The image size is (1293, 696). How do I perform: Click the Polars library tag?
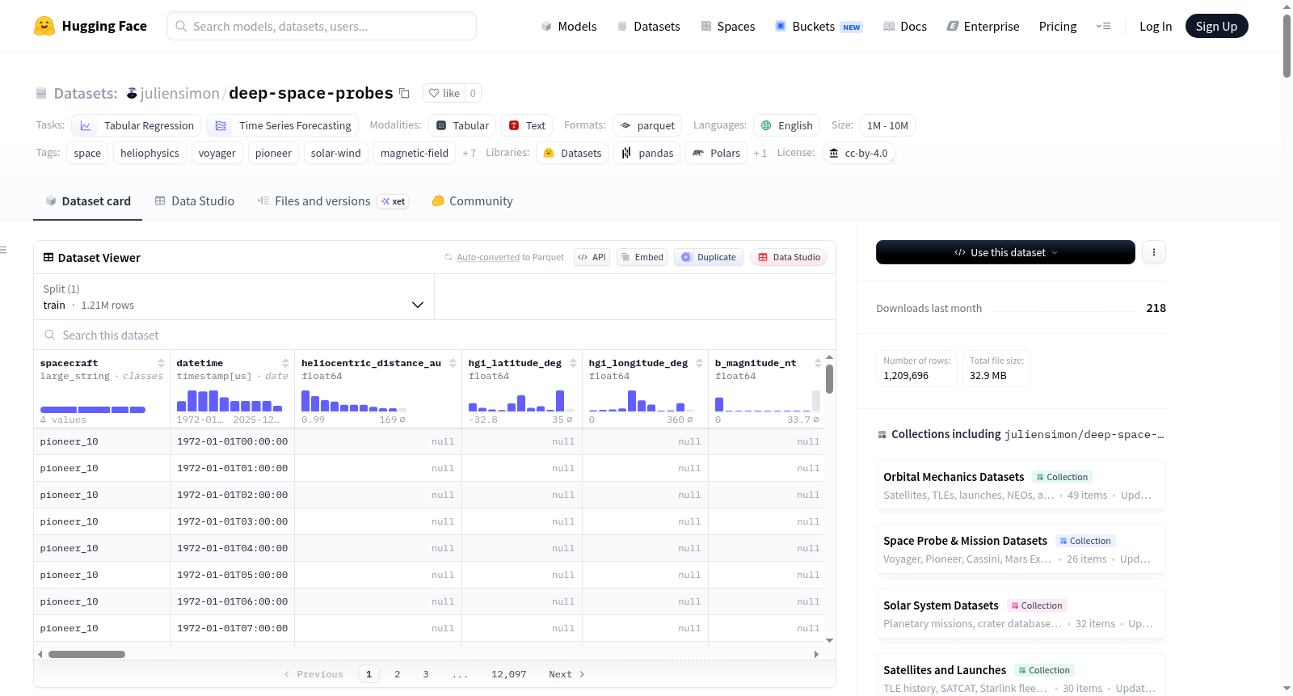(x=717, y=153)
